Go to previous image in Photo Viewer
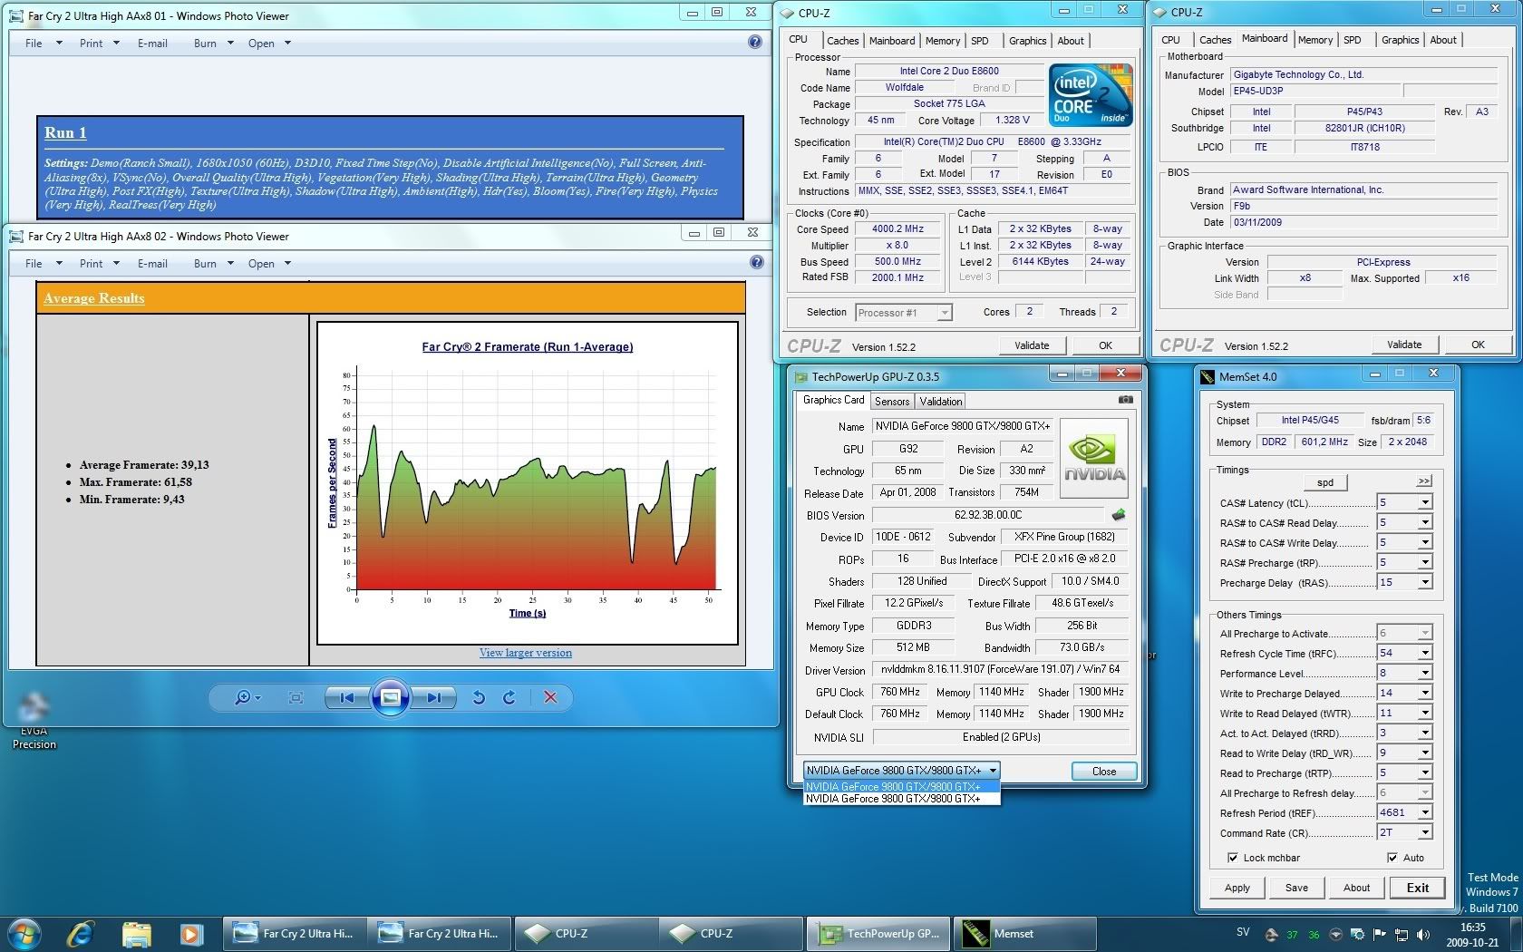This screenshot has width=1523, height=952. (x=346, y=697)
